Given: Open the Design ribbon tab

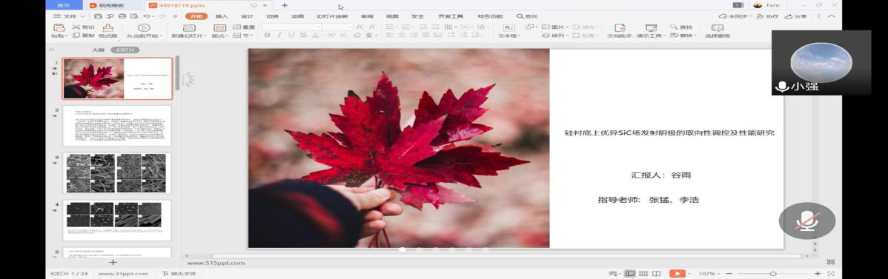Looking at the screenshot, I should 247,16.
